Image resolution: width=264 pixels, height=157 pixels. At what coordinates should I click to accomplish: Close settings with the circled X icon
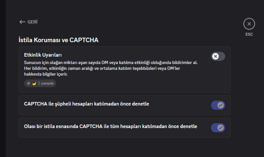(249, 24)
